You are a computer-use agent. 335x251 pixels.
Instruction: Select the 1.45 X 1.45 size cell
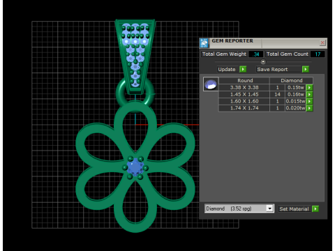(244, 95)
